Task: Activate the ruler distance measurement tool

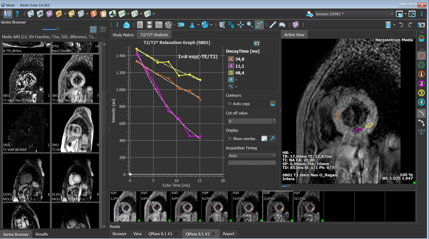Action: (x=273, y=25)
